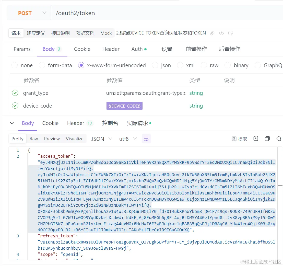Collapse the response panel chevron
The image size is (283, 266).
pos(12,123)
